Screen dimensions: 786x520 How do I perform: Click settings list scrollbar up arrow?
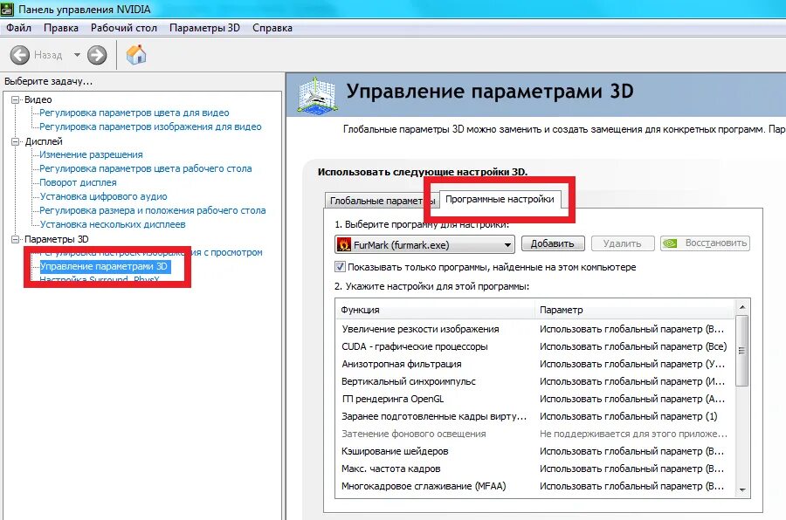[x=742, y=306]
